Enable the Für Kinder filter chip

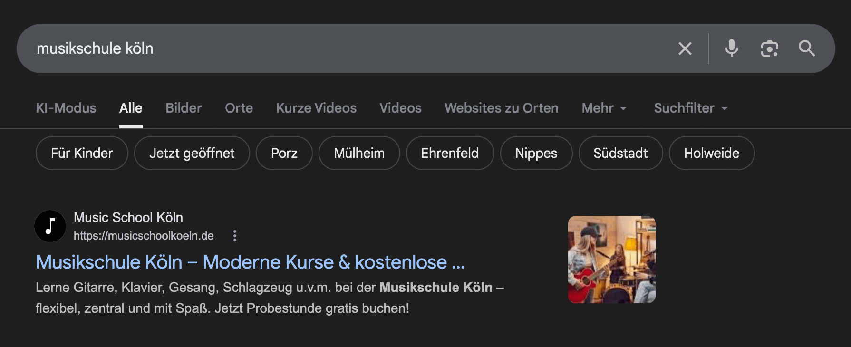(82, 153)
